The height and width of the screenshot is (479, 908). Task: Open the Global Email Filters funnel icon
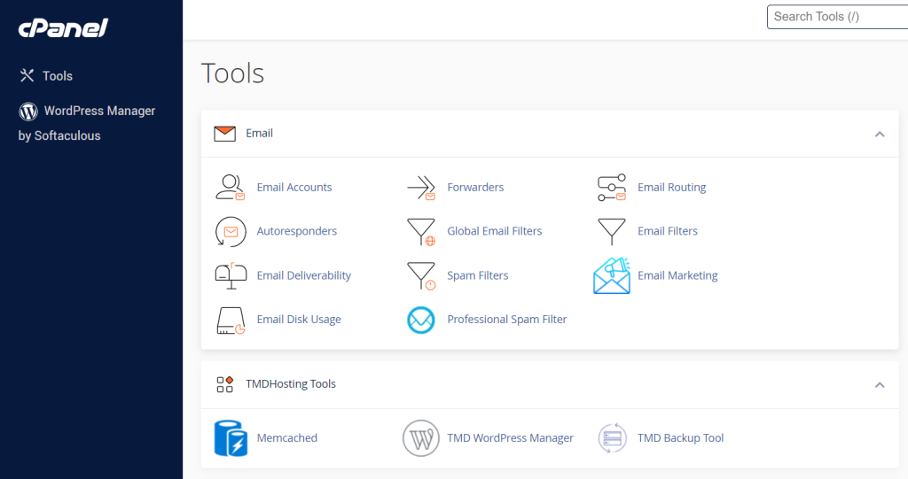[421, 231]
